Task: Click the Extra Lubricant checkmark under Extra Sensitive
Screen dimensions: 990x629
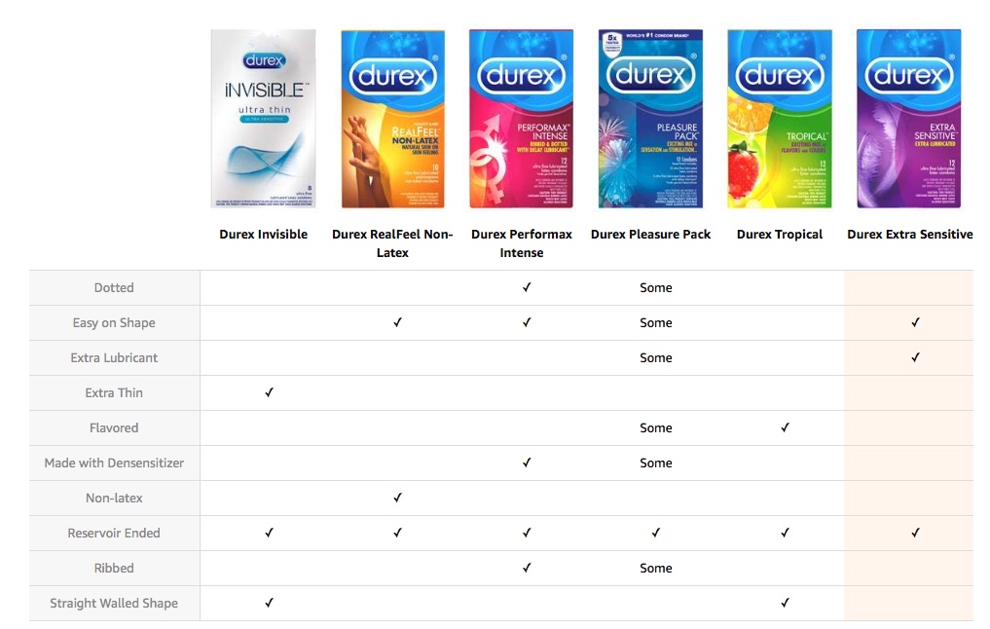Action: tap(915, 357)
